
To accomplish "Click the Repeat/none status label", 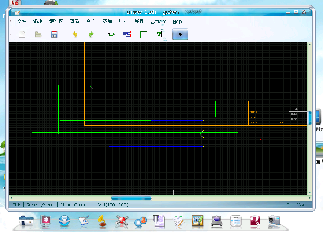I will [x=40, y=205].
